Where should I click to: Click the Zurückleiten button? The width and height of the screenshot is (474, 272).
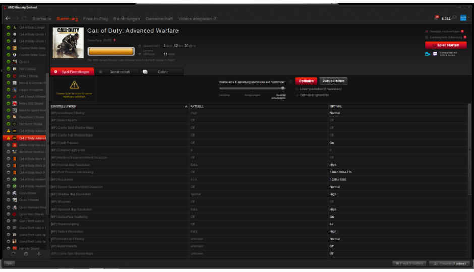[333, 81]
